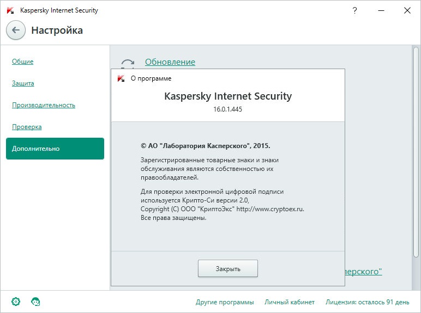Select the Общие settings section
This screenshot has width=421, height=313.
point(22,62)
